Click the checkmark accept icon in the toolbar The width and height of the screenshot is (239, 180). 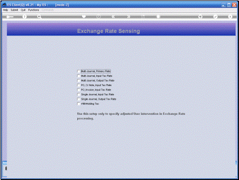coord(215,16)
